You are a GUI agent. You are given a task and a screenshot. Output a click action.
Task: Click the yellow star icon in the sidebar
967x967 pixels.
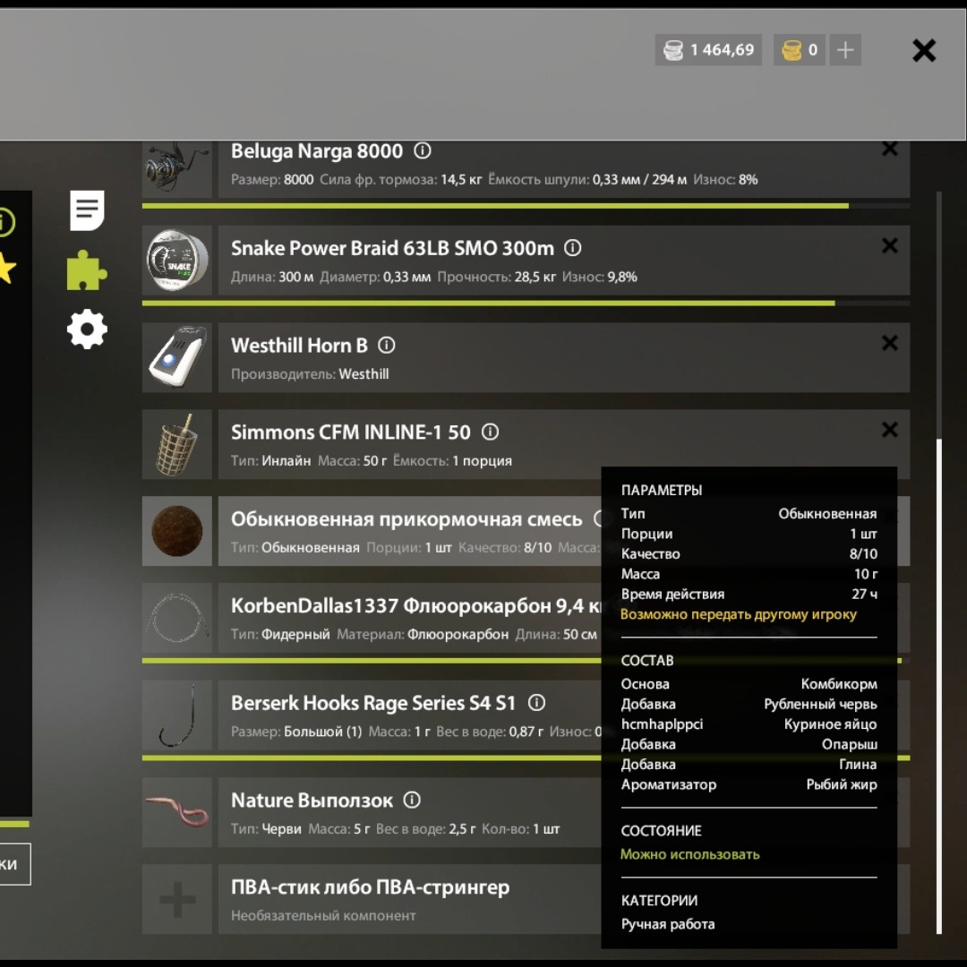[7, 267]
